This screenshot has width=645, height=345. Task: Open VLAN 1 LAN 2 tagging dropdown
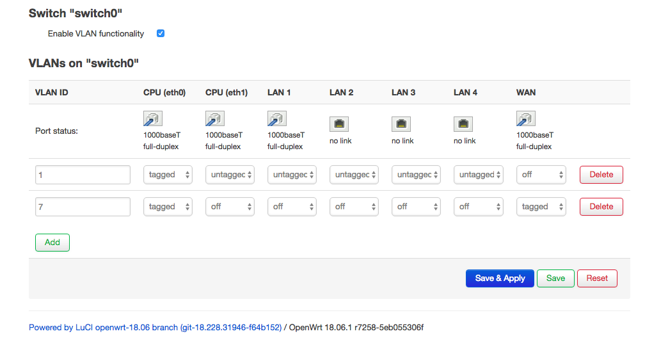[x=354, y=175]
